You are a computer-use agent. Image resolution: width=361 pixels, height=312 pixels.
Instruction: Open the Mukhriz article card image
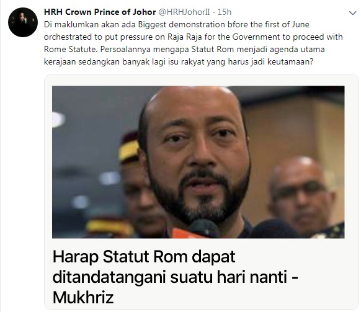[x=198, y=162]
